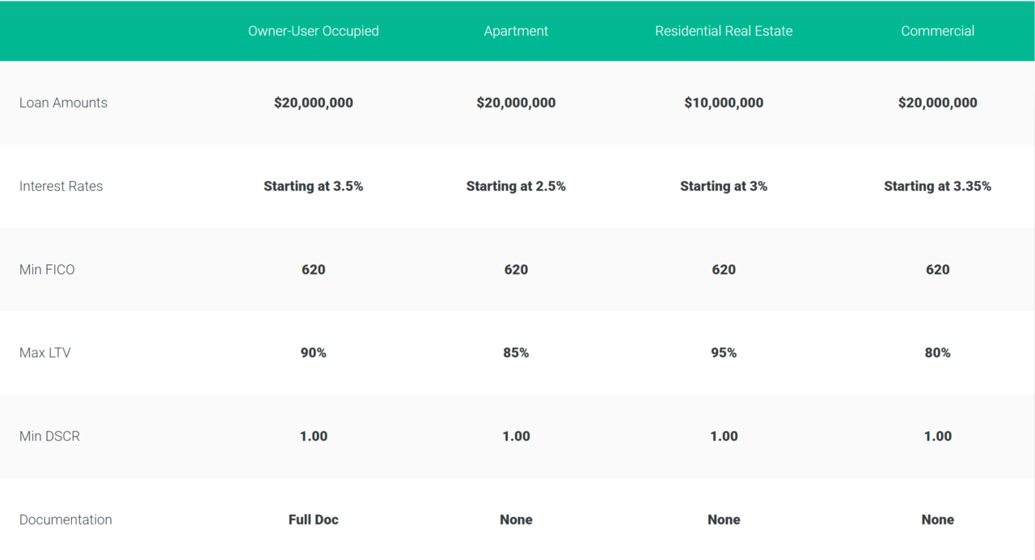The image size is (1035, 560).
Task: Select the 90% Max LTV value
Action: [x=313, y=353]
